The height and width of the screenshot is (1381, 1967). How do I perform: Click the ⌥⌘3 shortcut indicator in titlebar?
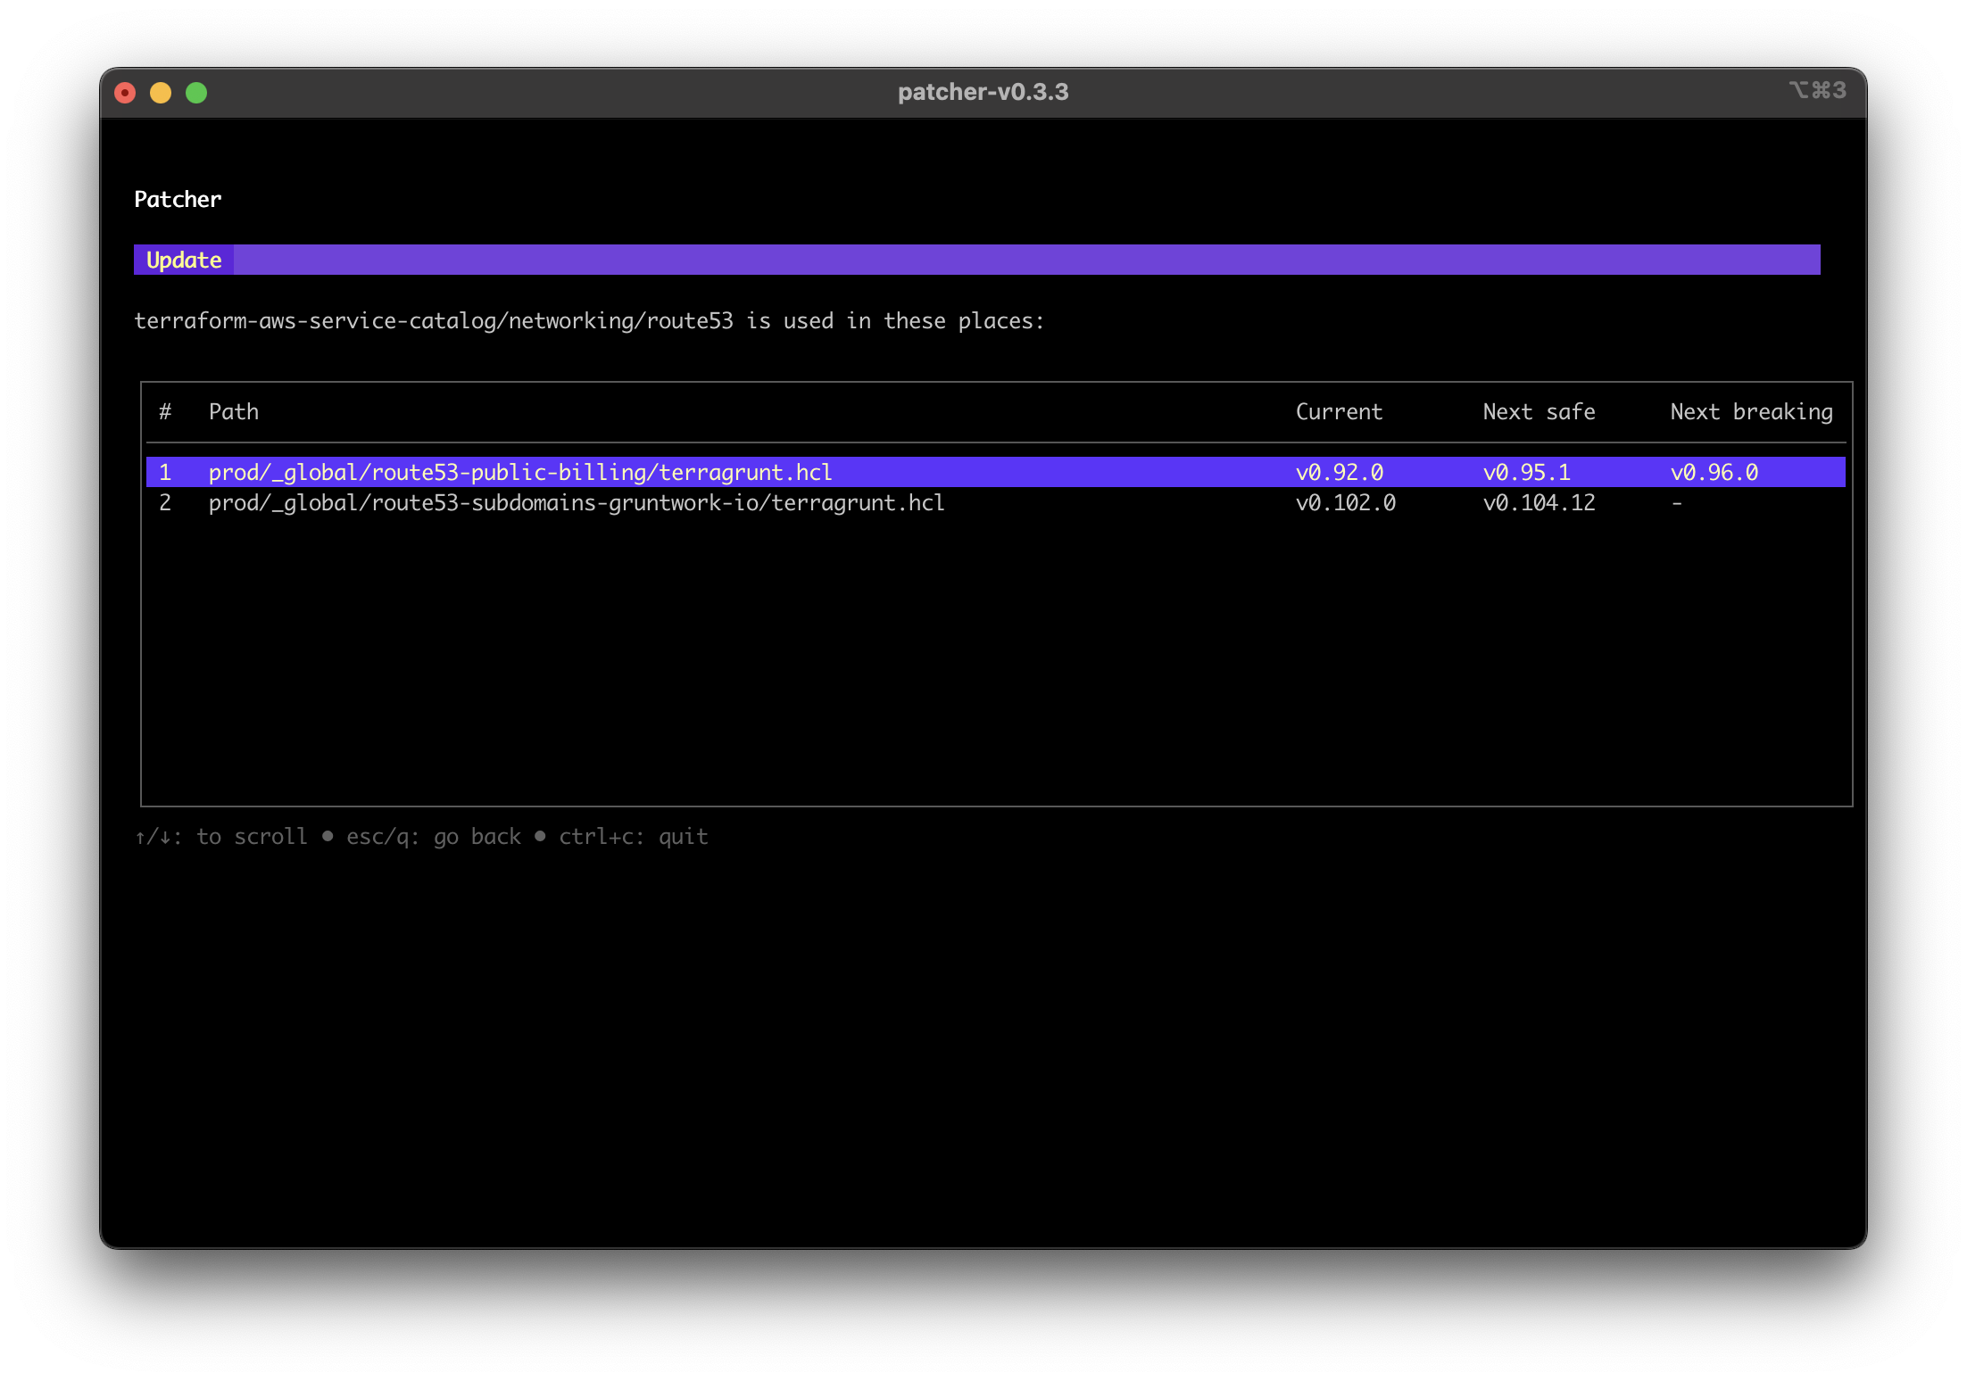(1815, 91)
